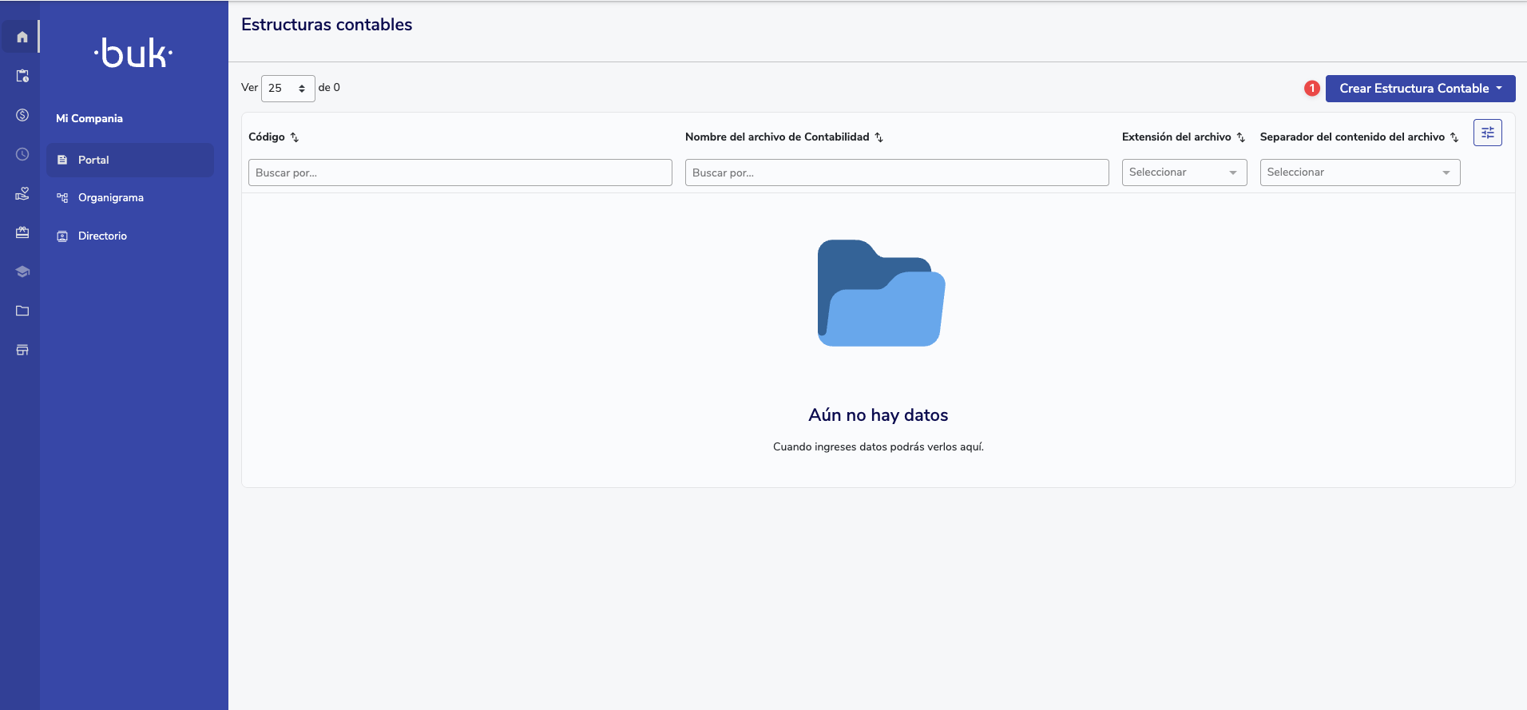Click the home icon in the sidebar
This screenshot has width=1527, height=710.
pyautogui.click(x=22, y=37)
